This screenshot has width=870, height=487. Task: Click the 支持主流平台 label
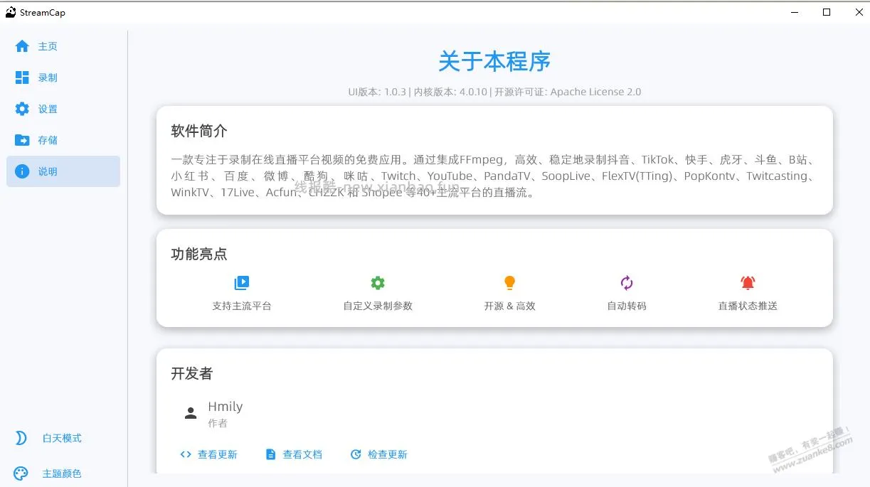pos(242,306)
